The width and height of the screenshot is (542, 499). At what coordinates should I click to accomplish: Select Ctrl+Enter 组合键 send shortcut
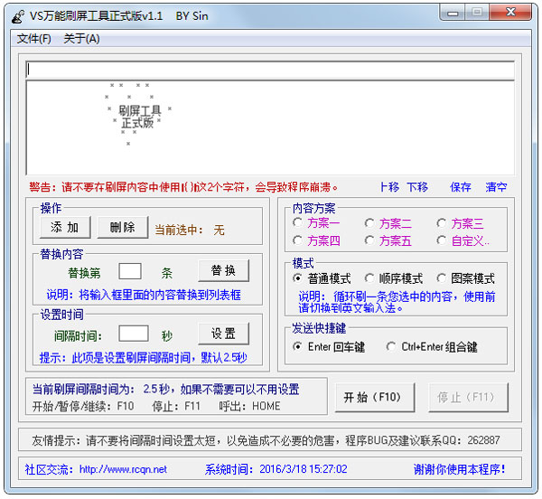pyautogui.click(x=432, y=346)
